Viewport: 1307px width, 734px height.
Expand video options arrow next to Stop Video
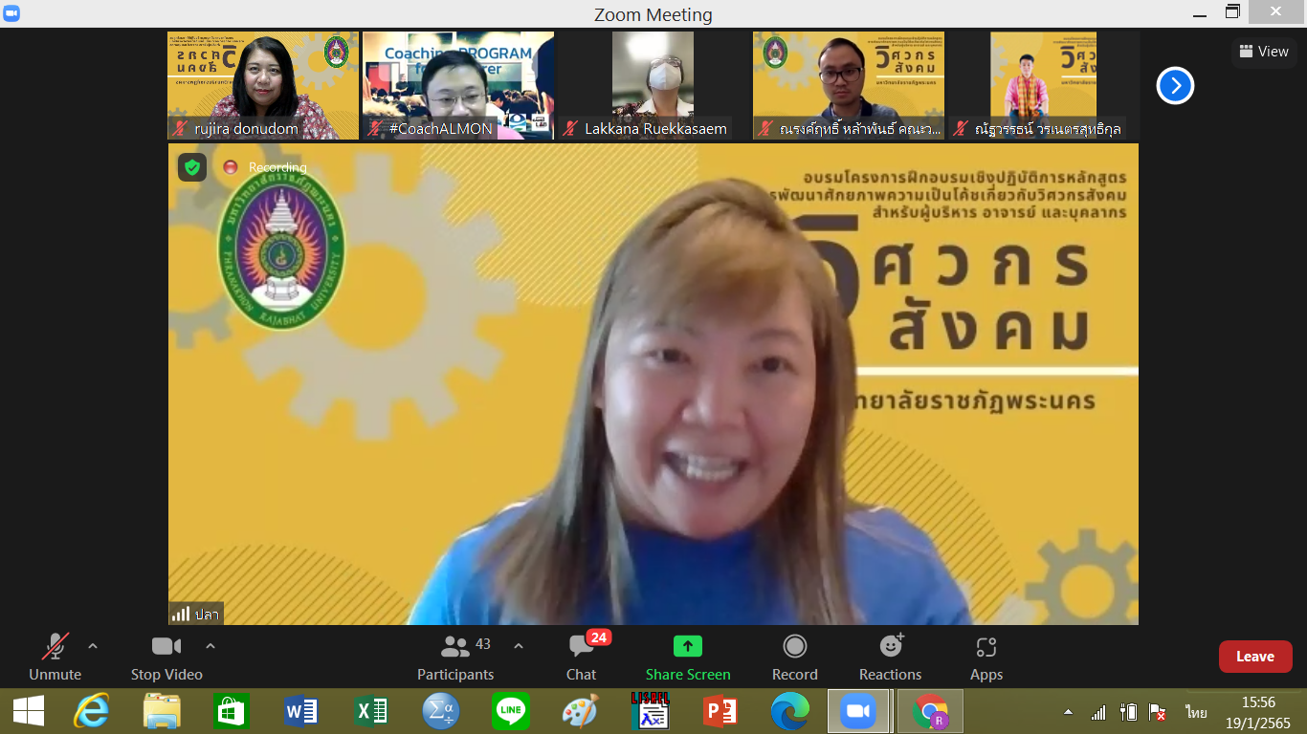210,646
